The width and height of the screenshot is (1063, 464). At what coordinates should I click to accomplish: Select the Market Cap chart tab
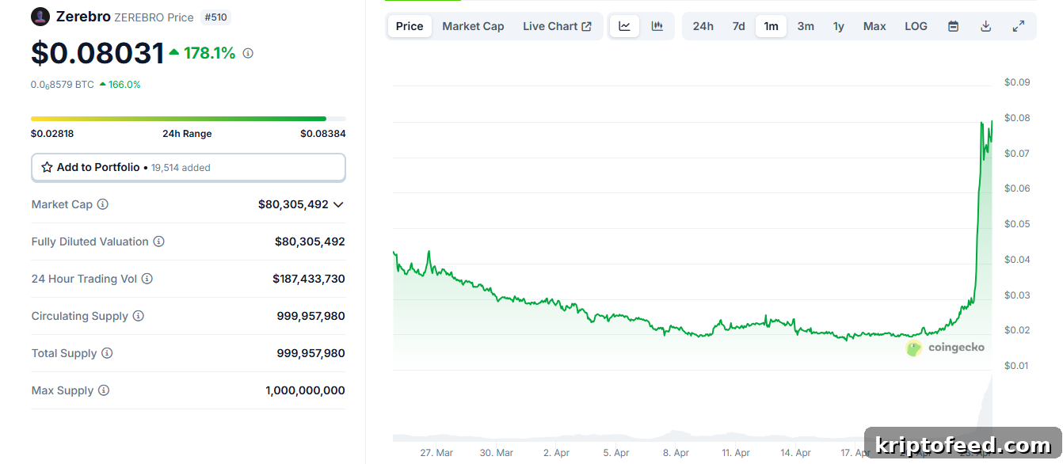(473, 26)
